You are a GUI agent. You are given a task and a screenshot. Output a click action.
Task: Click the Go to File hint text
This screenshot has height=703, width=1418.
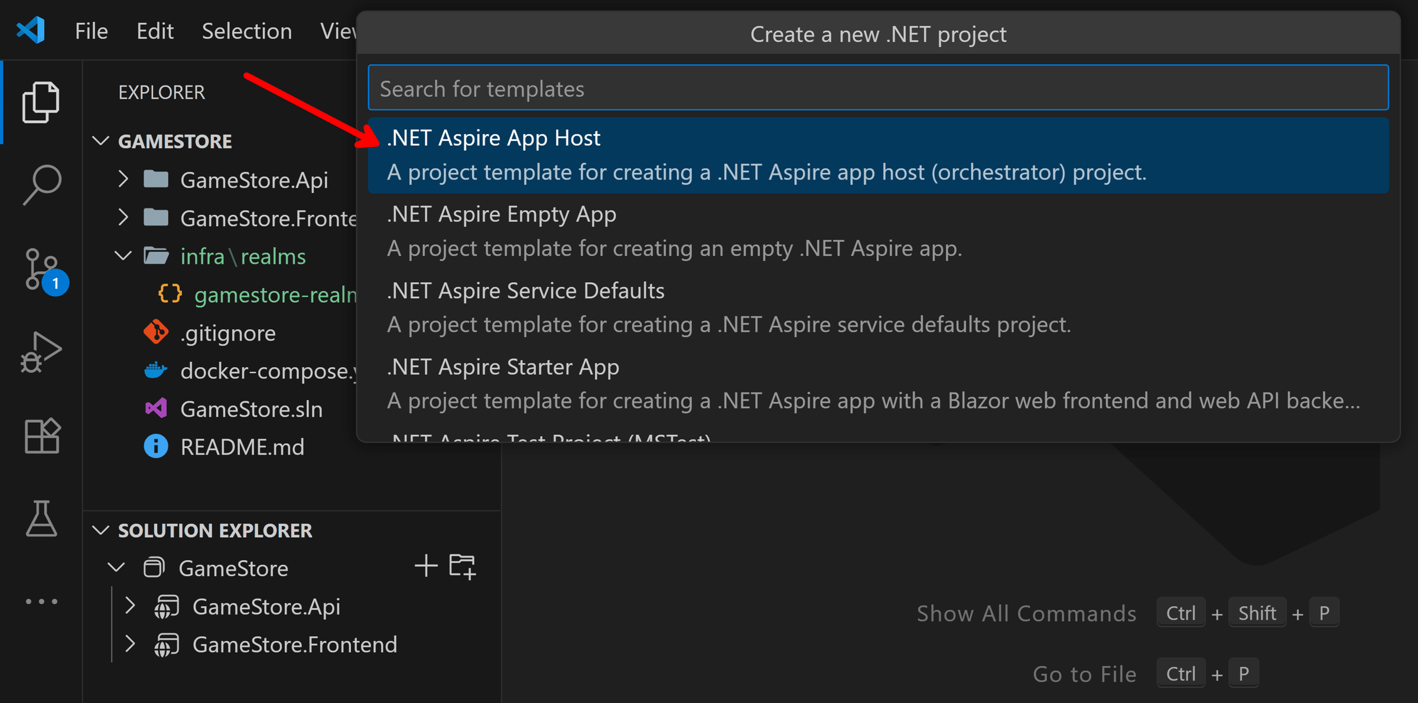[1085, 674]
